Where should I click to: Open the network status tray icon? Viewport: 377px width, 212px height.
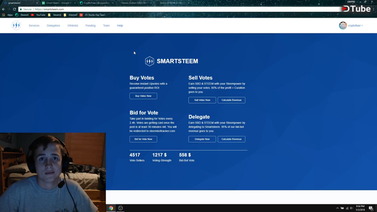347,208
